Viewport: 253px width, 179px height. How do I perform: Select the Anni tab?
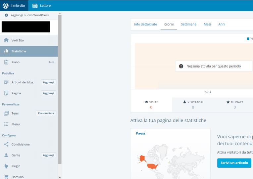tap(222, 24)
